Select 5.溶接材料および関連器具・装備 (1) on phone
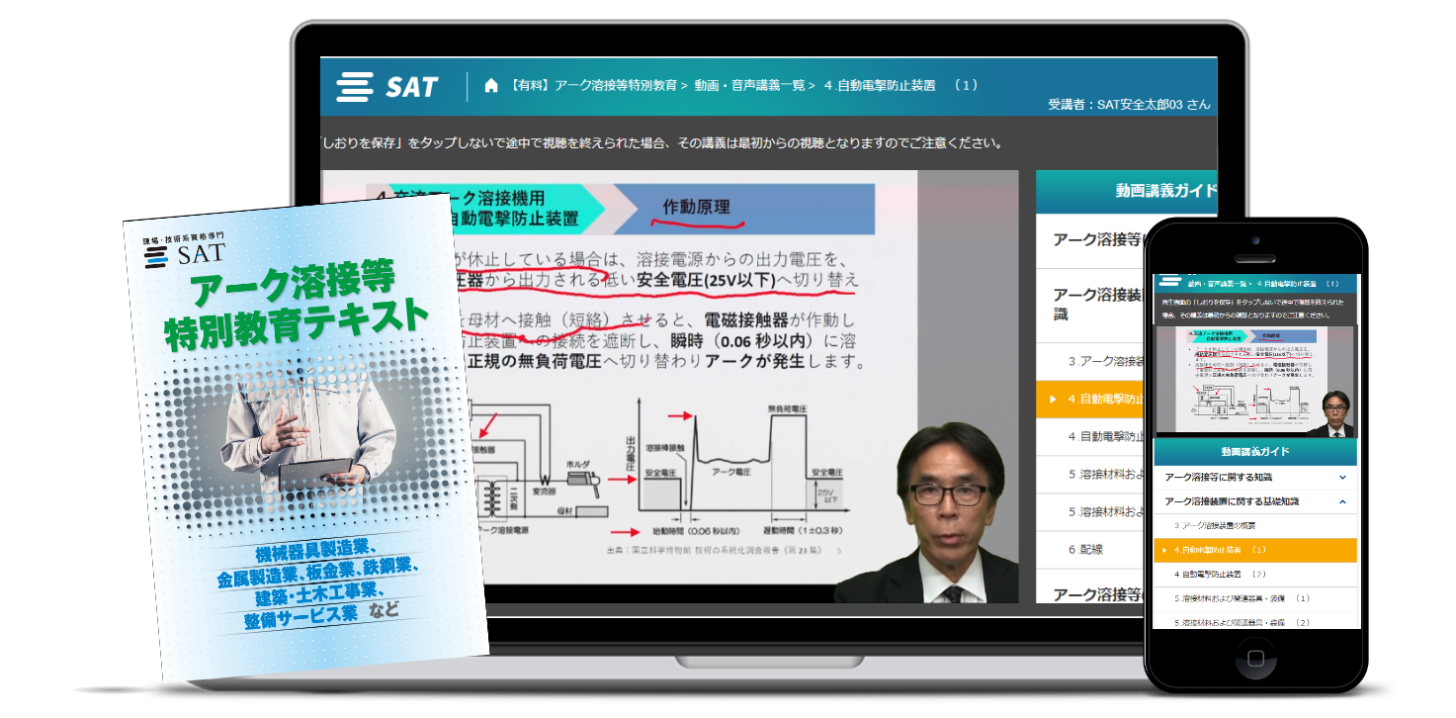This screenshot has width=1456, height=718. click(x=1255, y=598)
